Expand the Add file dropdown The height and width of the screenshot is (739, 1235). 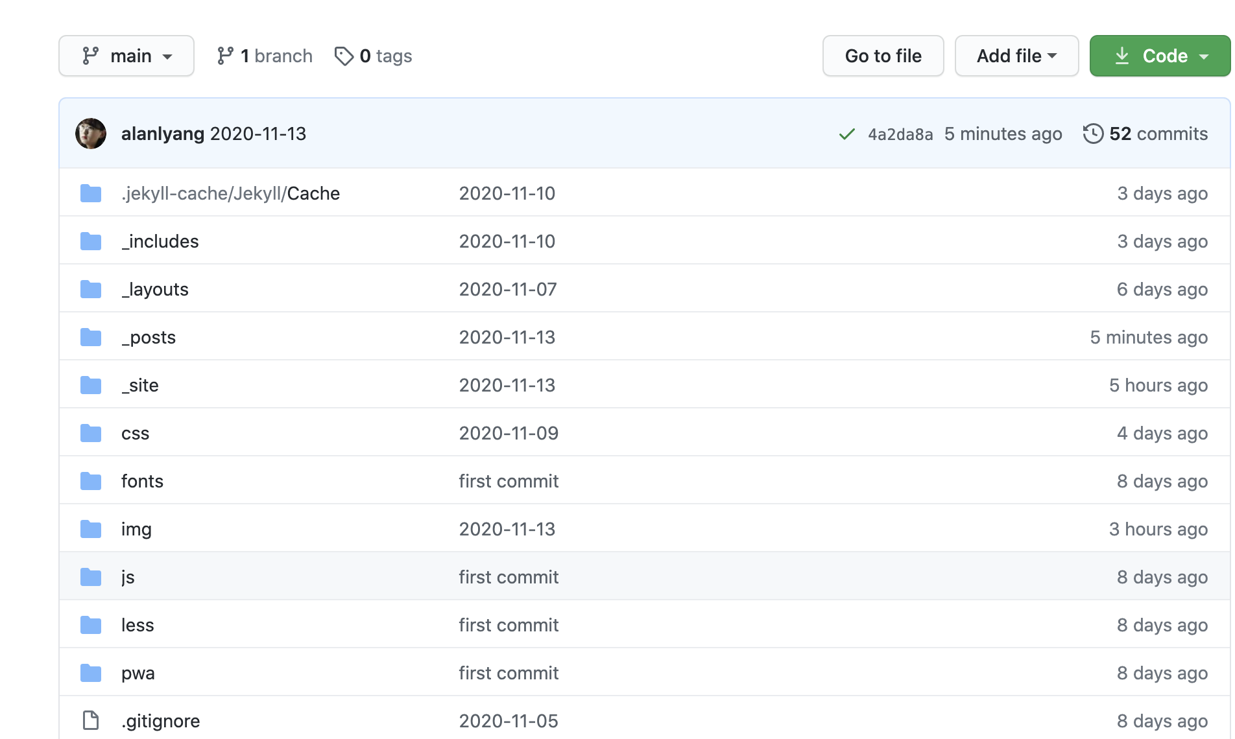pyautogui.click(x=1016, y=56)
